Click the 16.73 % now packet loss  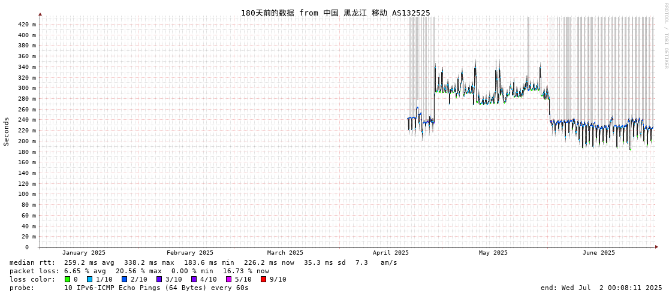click(x=246, y=271)
